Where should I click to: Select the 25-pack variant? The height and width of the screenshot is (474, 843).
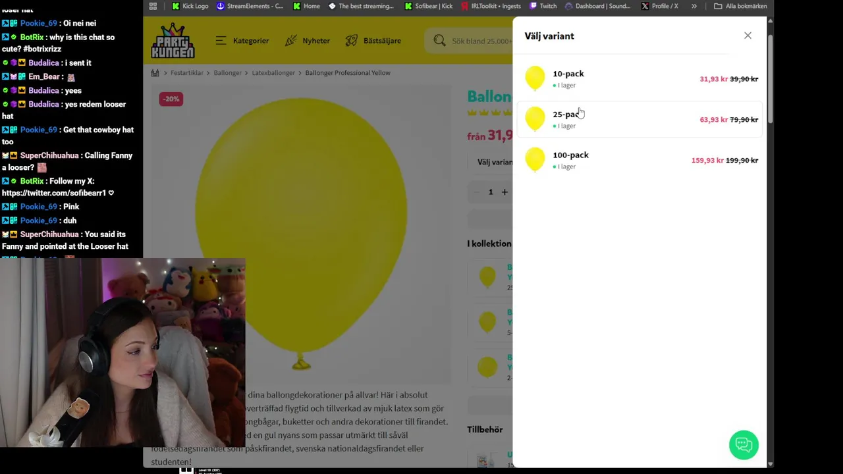coord(639,119)
